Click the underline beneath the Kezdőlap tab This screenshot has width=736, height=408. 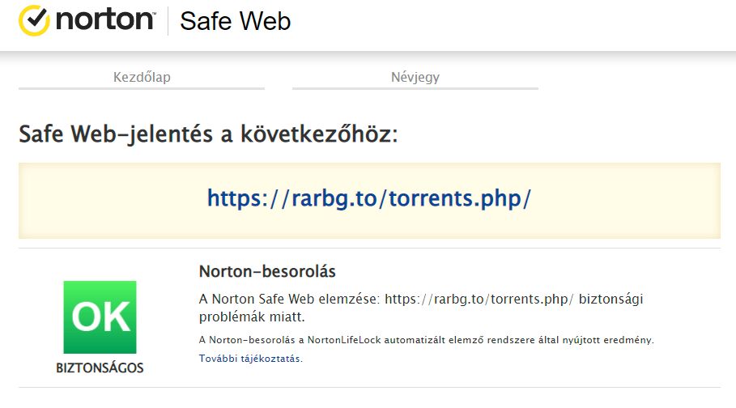point(142,88)
